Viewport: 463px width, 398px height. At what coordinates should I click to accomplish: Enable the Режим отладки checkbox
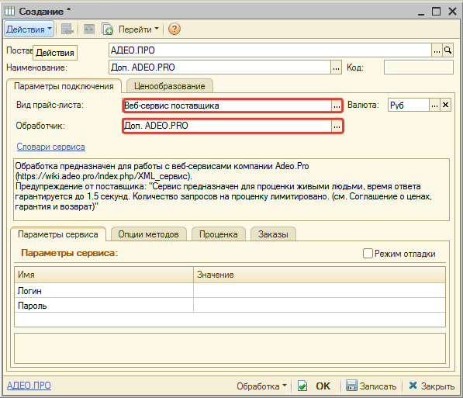(x=368, y=253)
